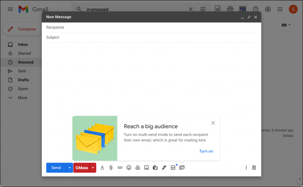Image resolution: width=303 pixels, height=187 pixels.
Task: Minimize the New Message window
Action: click(242, 17)
